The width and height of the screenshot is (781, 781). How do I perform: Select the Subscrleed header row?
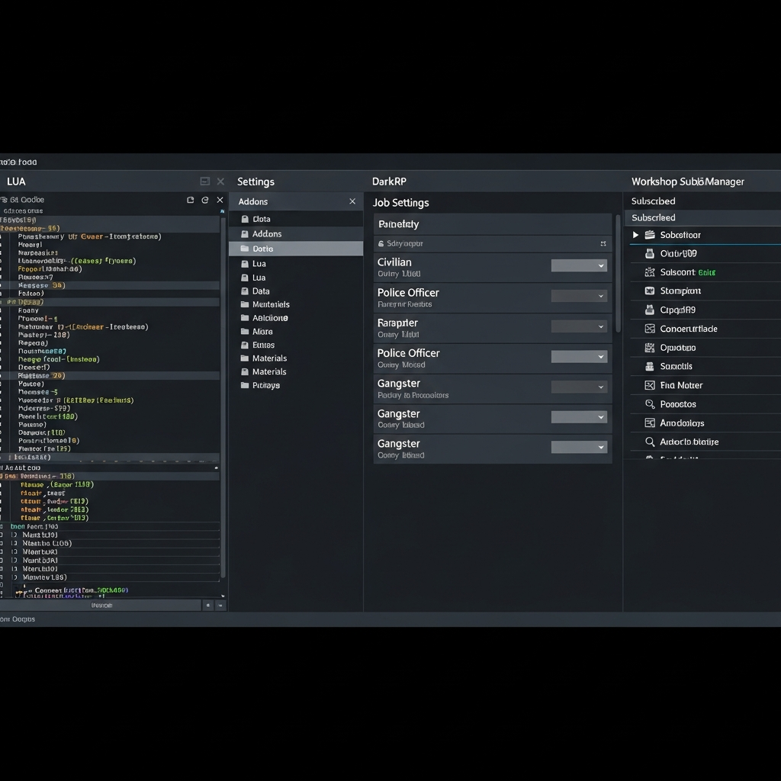coord(702,217)
